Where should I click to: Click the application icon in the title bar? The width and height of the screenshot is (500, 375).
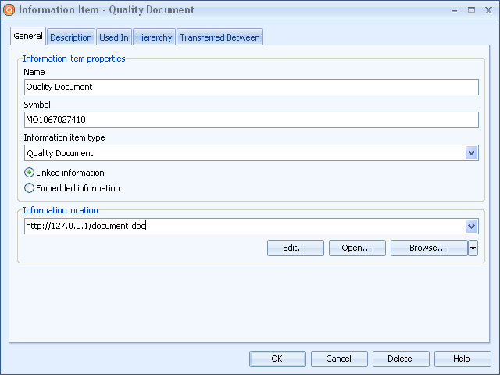click(x=9, y=10)
